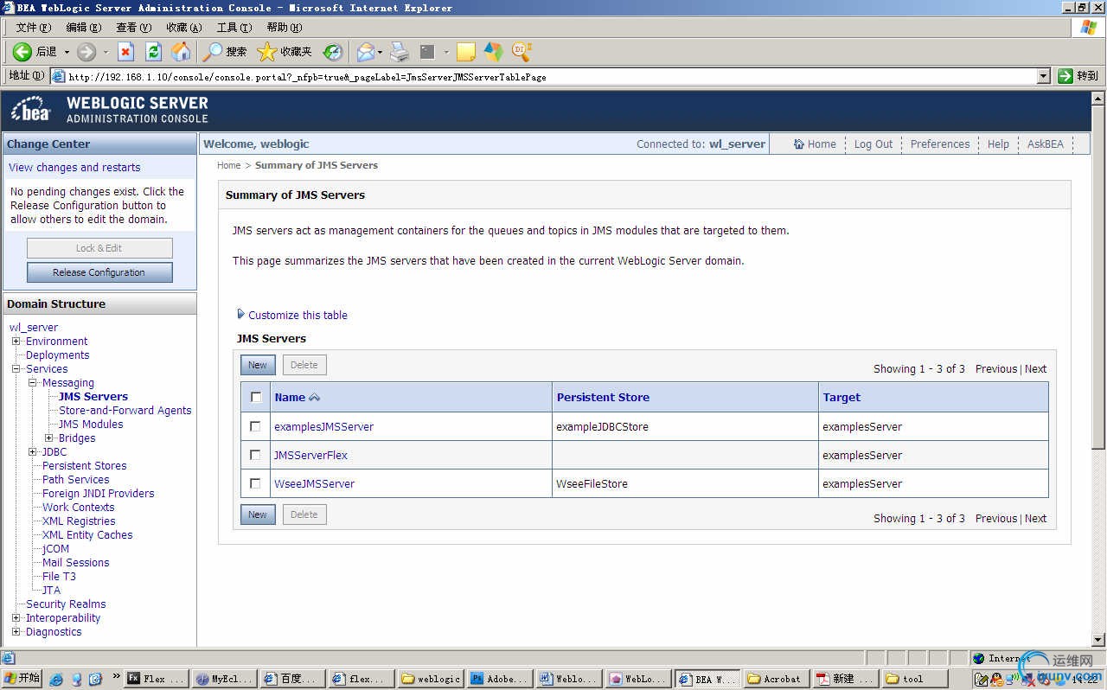The image size is (1107, 690).
Task: Open the 编辑(E) menu
Action: [83, 28]
